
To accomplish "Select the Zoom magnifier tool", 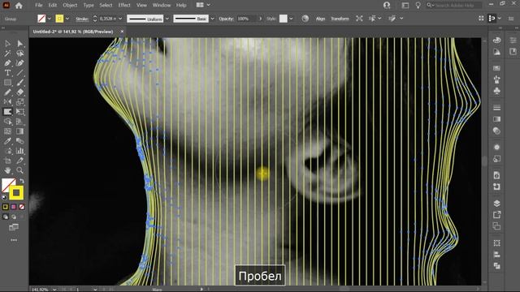I will coord(19,170).
